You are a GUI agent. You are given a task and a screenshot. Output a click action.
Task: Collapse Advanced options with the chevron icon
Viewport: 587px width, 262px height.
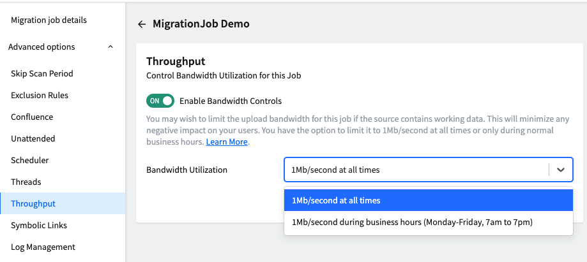point(111,47)
